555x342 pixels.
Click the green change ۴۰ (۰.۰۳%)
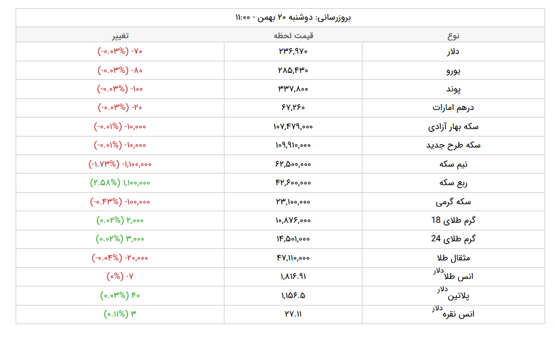click(120, 295)
